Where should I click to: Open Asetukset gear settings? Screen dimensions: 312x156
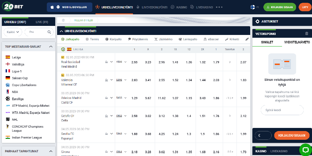click(x=257, y=21)
